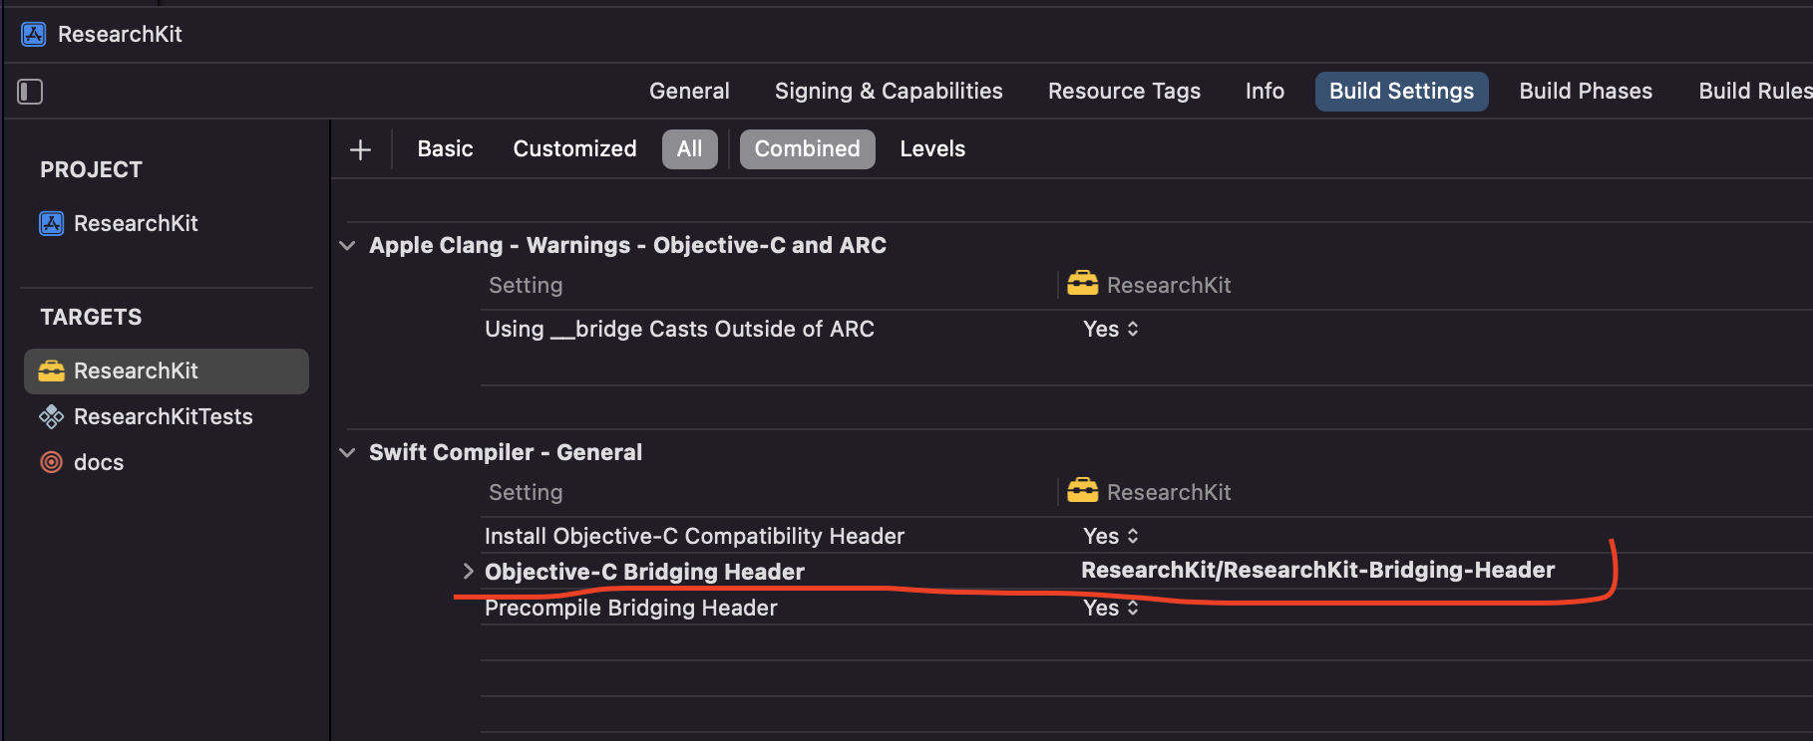This screenshot has width=1813, height=741.
Task: Open the Build Phases tab
Action: (x=1586, y=92)
